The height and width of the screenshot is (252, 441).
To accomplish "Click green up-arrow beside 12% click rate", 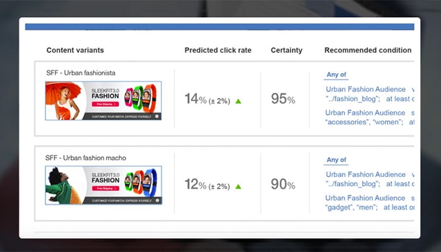I will (x=238, y=186).
